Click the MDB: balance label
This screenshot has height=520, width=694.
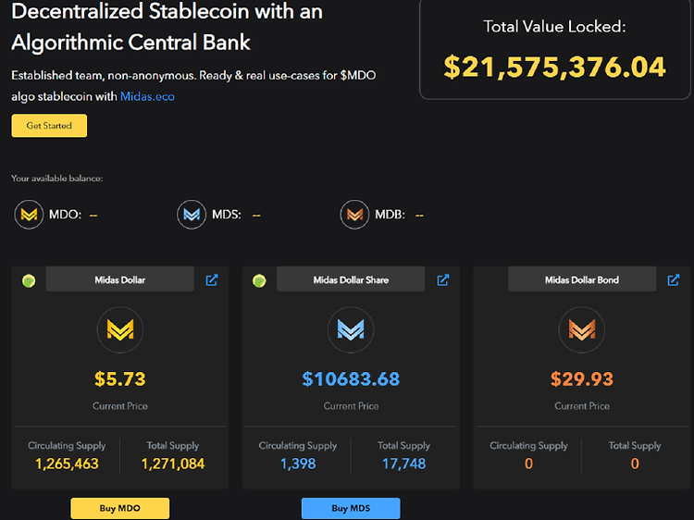(390, 215)
